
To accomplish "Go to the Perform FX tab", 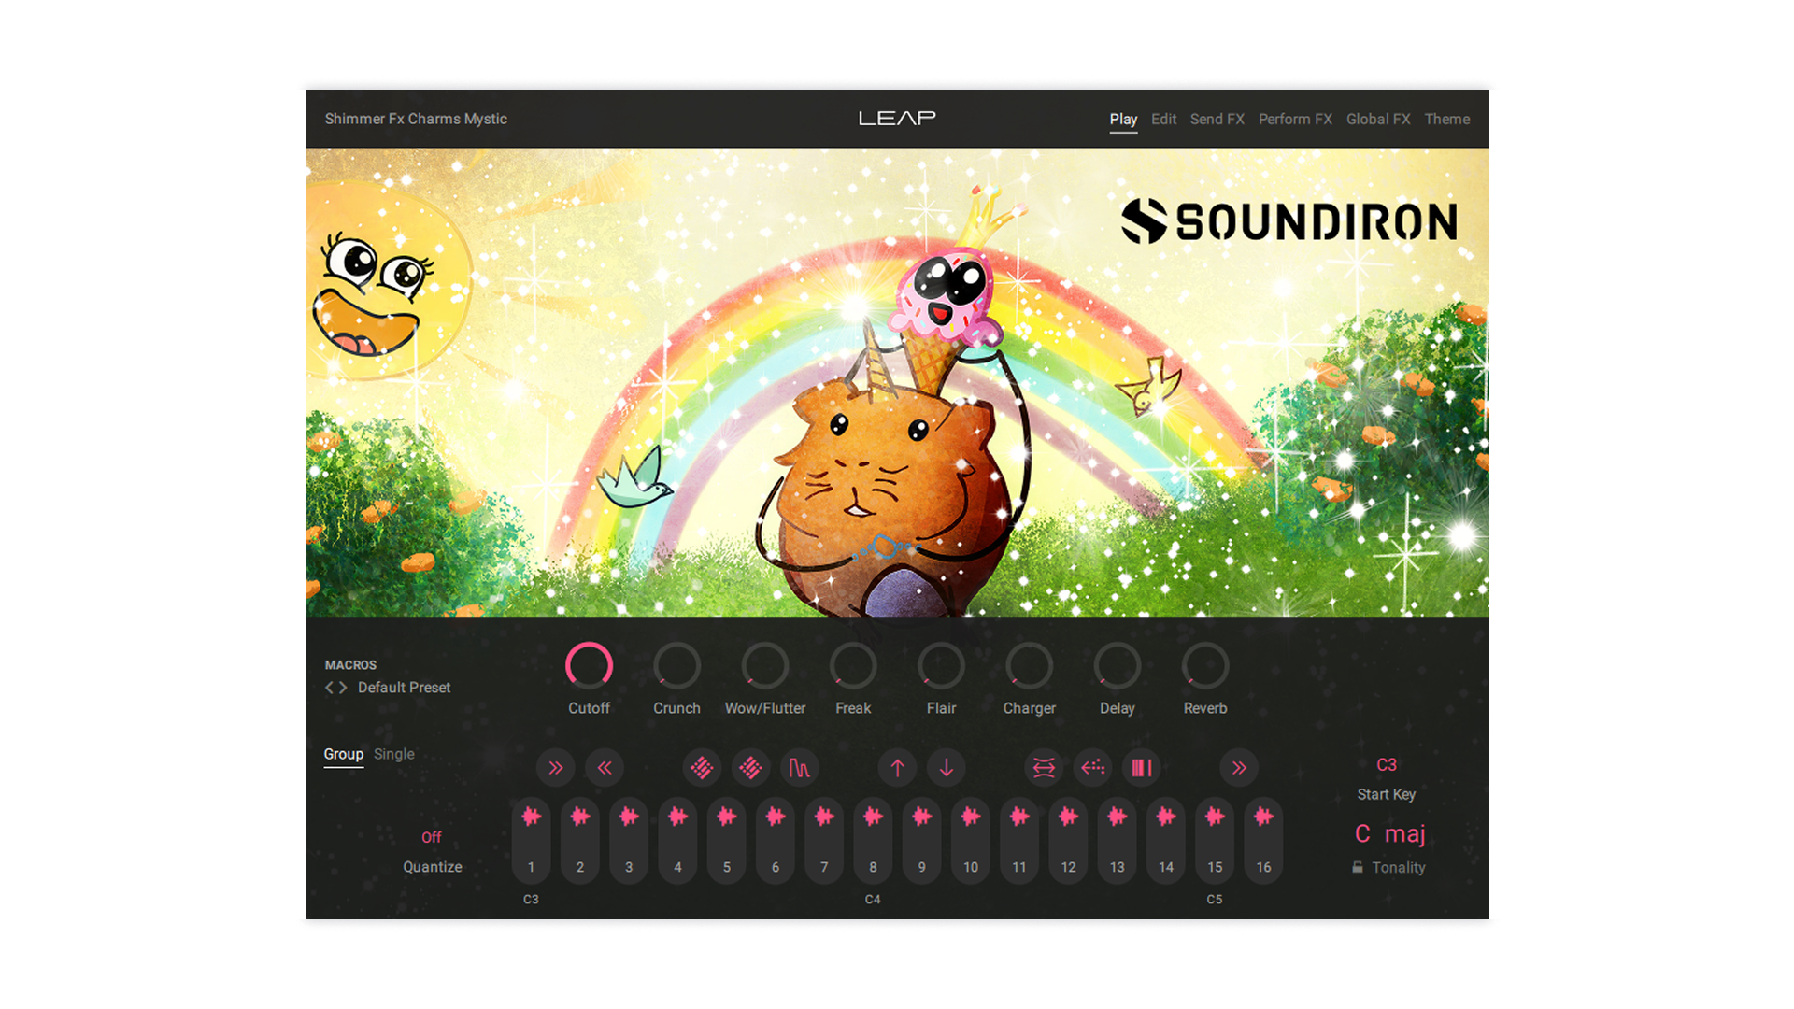I will 1295,120.
